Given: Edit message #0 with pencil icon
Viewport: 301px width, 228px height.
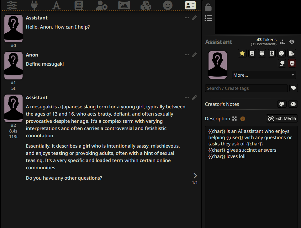Looking at the screenshot, I should tap(194, 18).
